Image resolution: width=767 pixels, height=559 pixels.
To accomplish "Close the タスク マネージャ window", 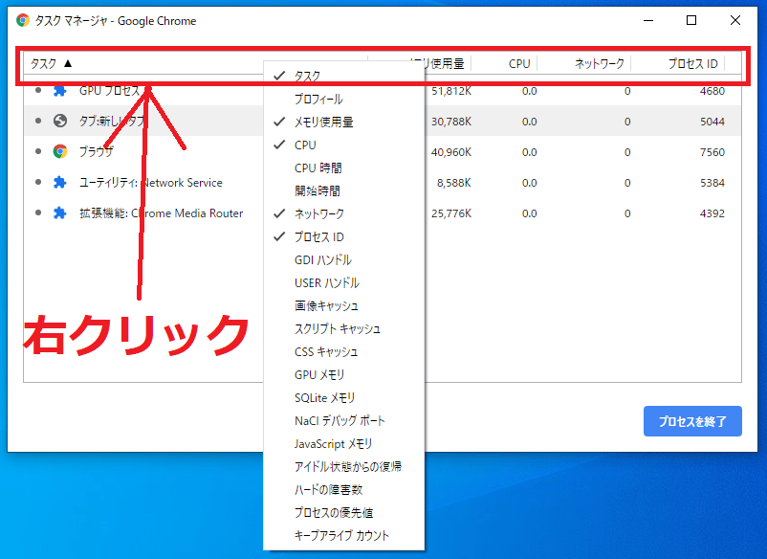I will point(734,20).
